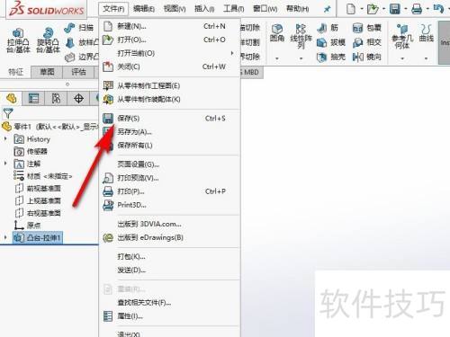This screenshot has width=450, height=337.
Task: Select the 边界 boundary boss tool
Action: coord(81,57)
